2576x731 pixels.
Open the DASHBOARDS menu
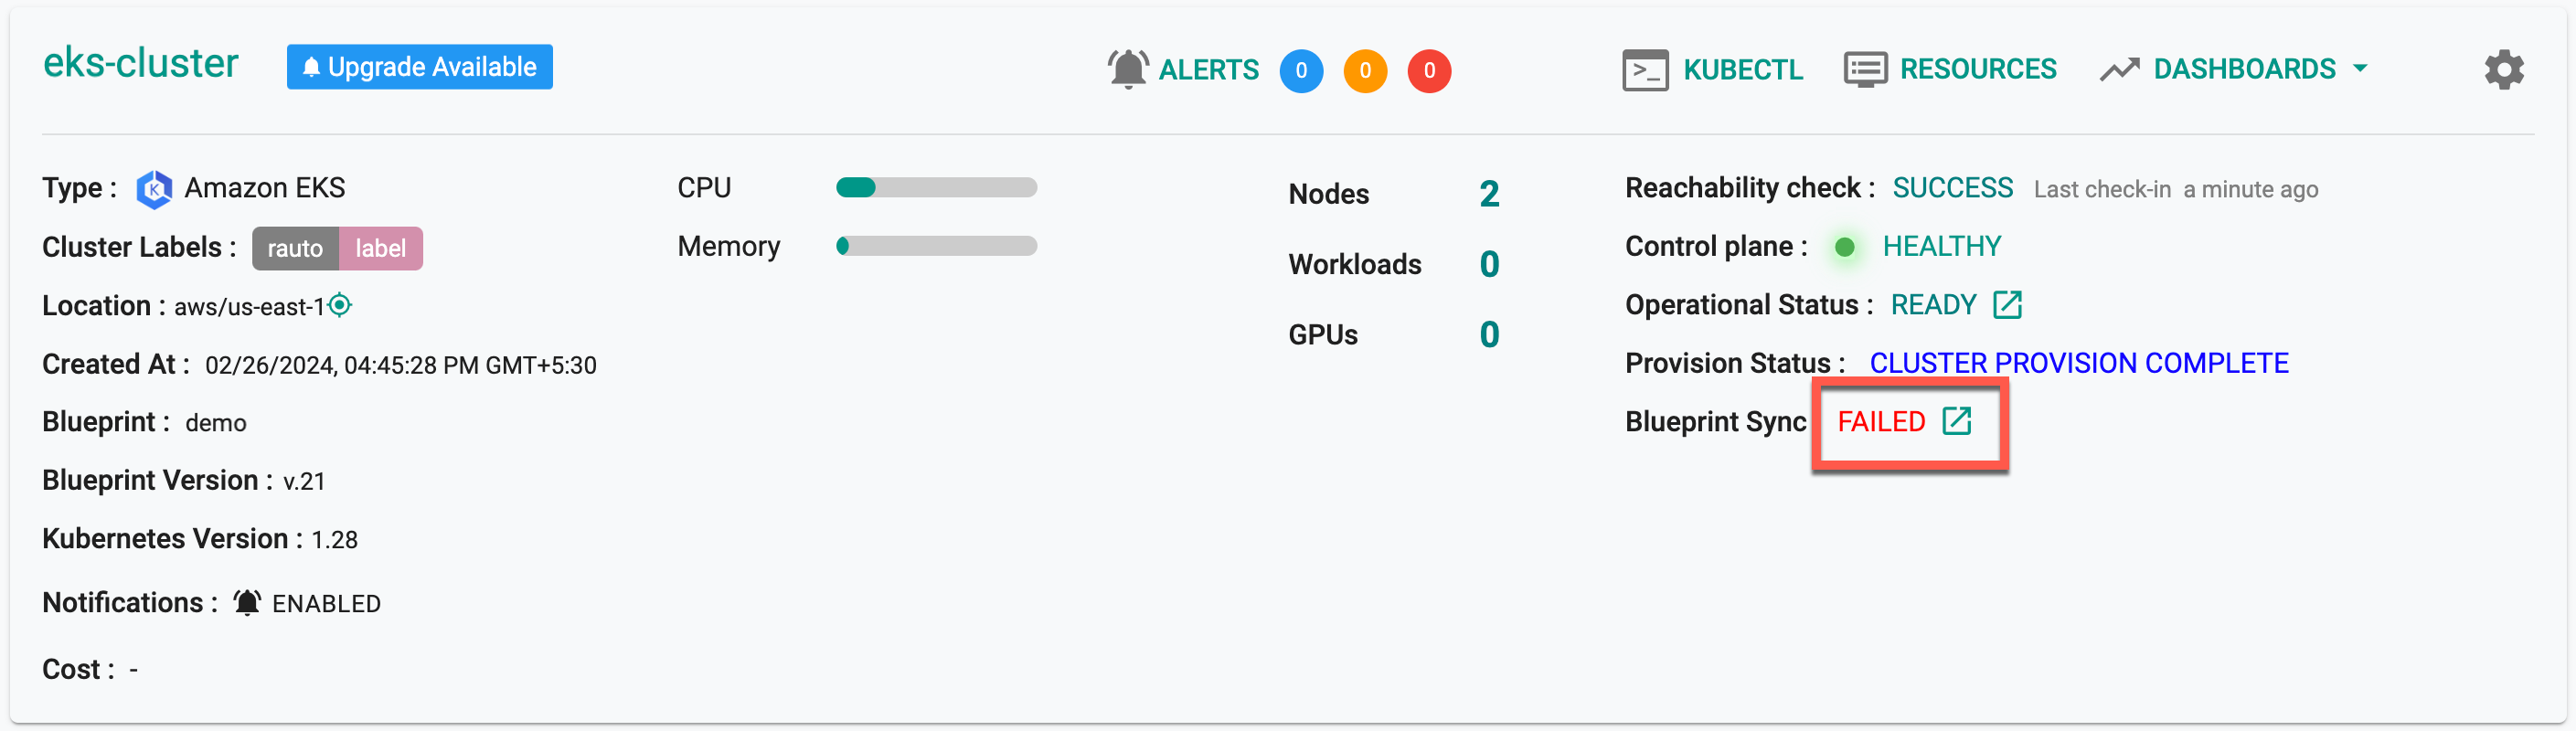coord(2244,69)
